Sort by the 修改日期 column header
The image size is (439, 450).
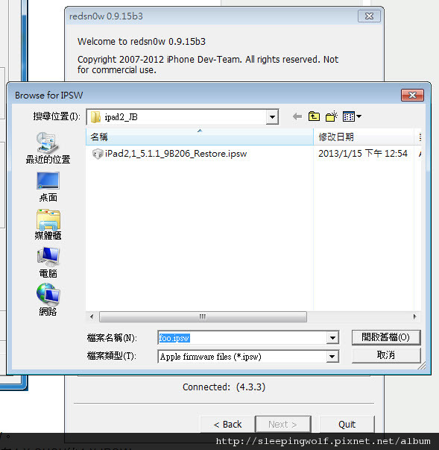364,137
